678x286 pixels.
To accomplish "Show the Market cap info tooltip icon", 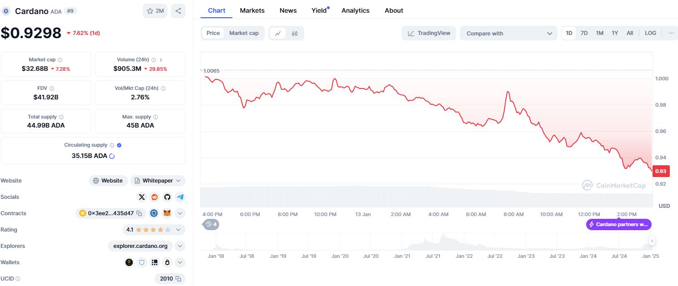I will (x=60, y=60).
